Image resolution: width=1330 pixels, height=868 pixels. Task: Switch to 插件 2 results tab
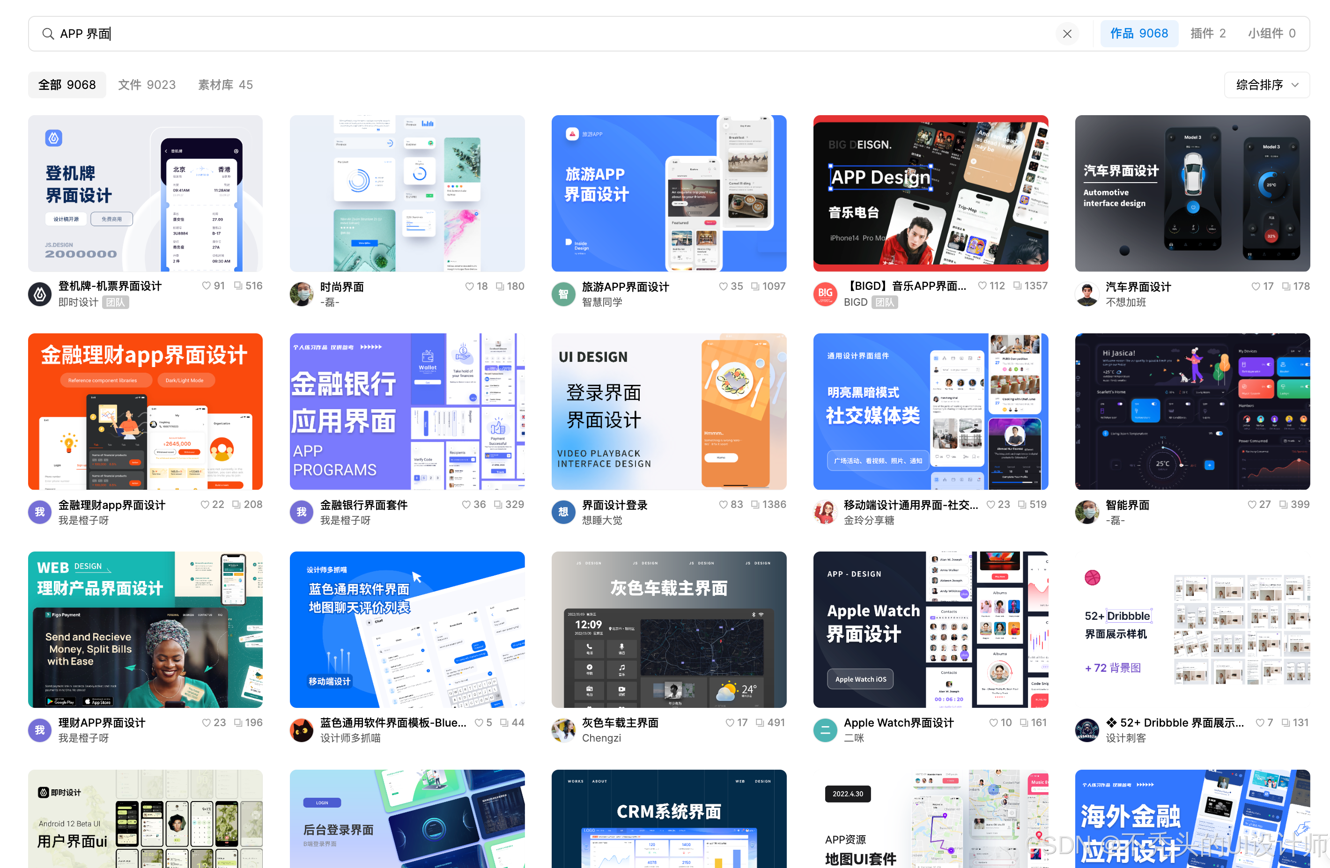[x=1208, y=34]
